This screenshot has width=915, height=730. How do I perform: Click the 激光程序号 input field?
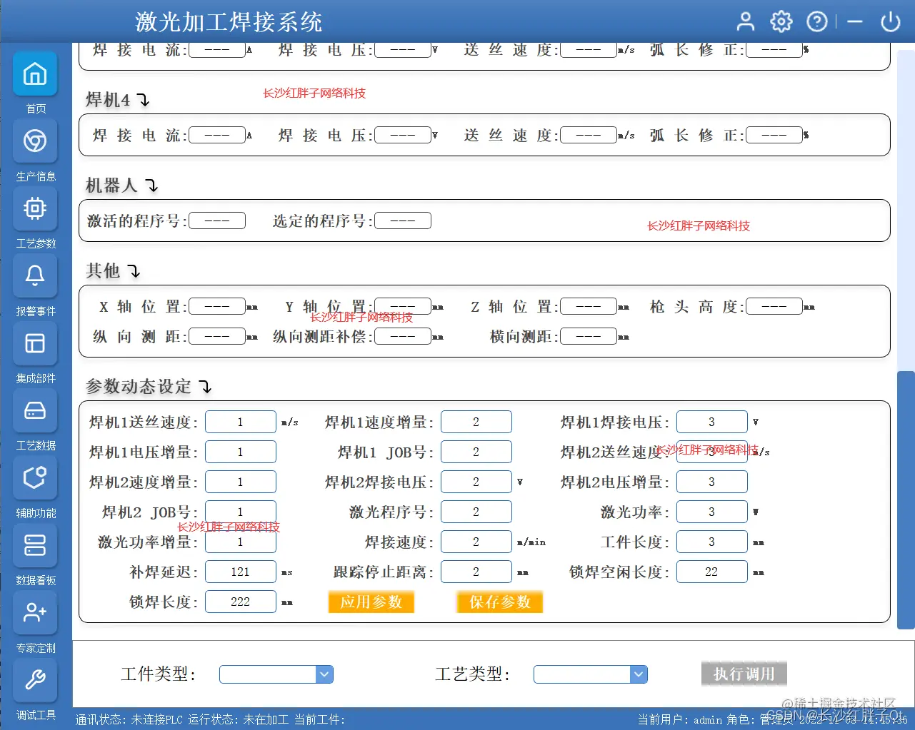[x=476, y=512]
